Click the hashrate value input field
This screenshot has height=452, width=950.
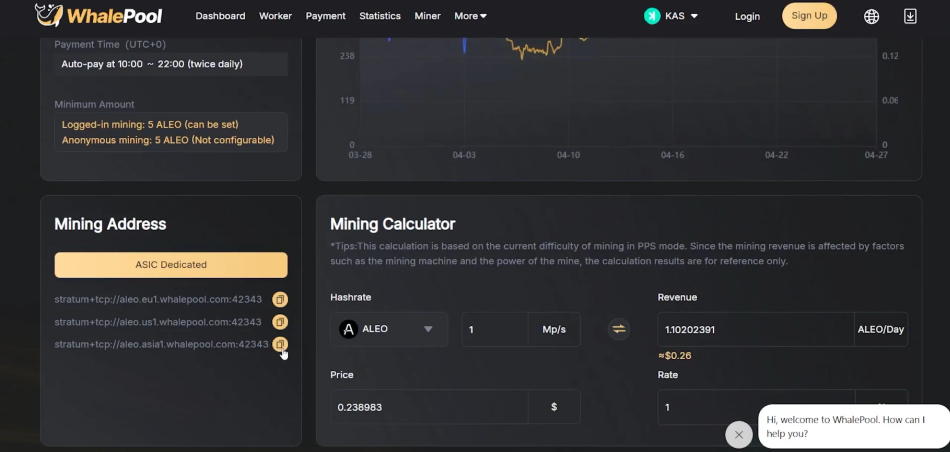(495, 329)
